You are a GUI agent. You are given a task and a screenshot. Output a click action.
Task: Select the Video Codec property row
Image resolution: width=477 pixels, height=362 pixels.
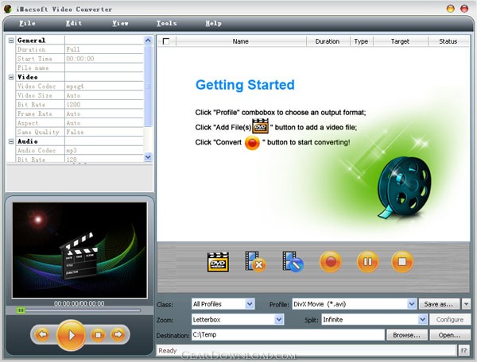pyautogui.click(x=79, y=87)
